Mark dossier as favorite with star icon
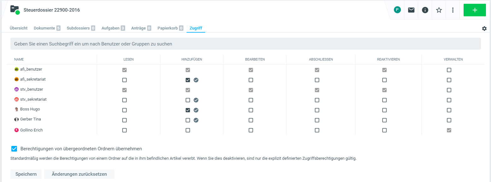Viewport: 491px width, 182px height. coord(439,10)
